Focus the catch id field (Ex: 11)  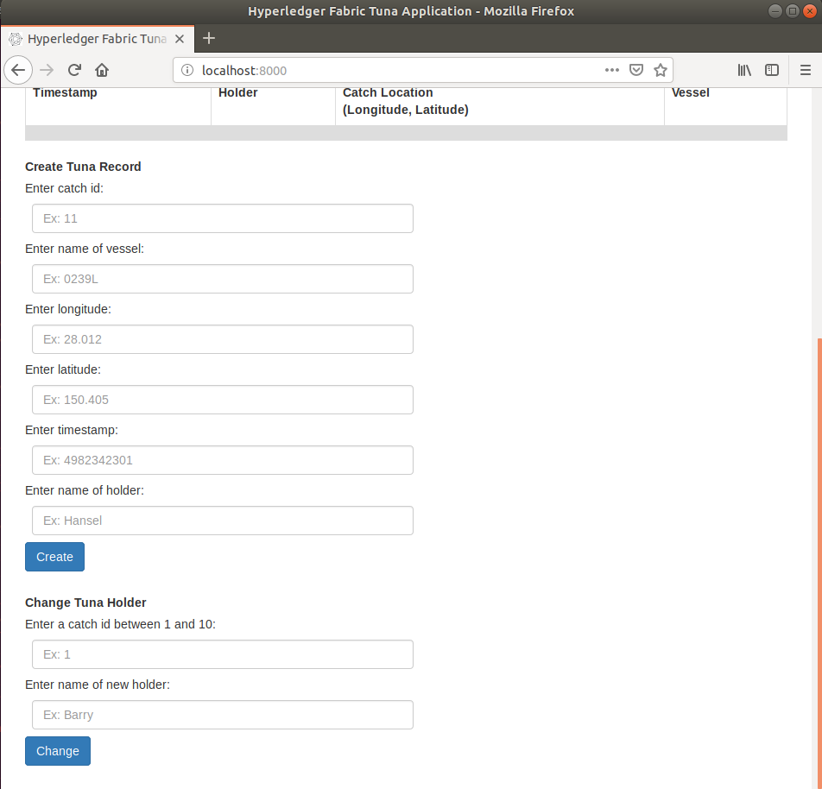[x=222, y=218]
